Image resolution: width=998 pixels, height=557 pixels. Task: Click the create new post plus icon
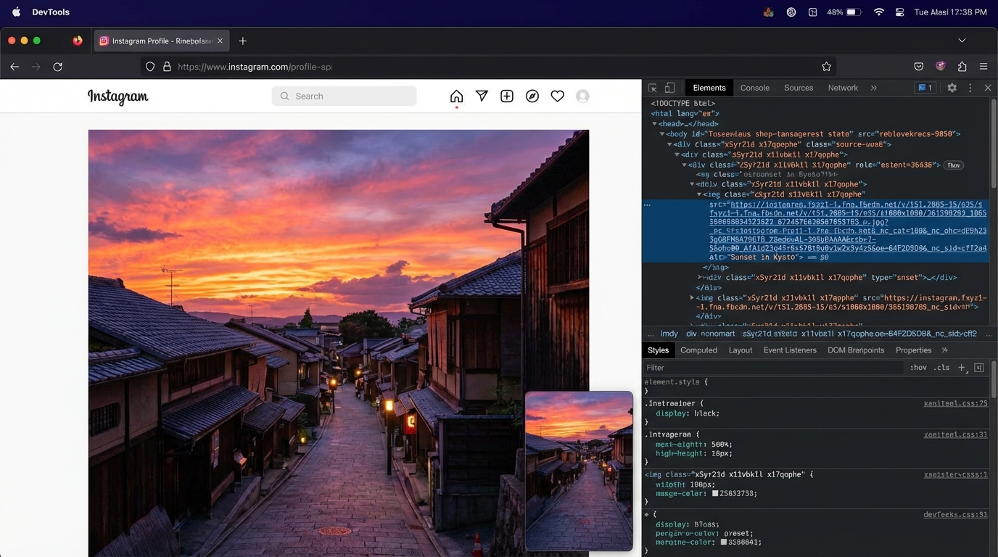click(x=506, y=95)
